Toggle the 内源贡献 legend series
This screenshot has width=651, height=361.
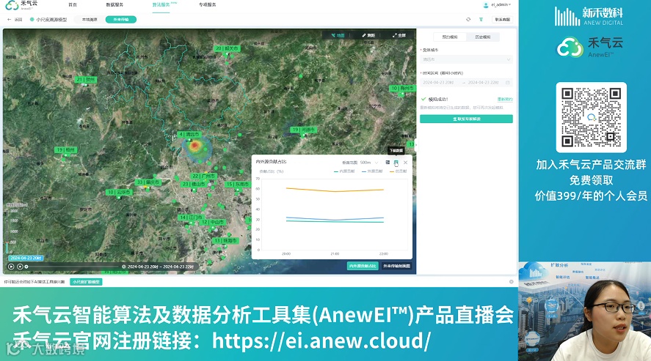pos(344,171)
